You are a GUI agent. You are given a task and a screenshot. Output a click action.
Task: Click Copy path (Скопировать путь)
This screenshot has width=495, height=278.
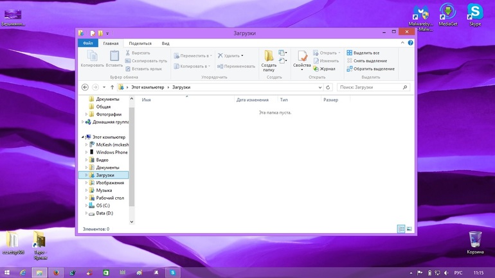(x=146, y=61)
